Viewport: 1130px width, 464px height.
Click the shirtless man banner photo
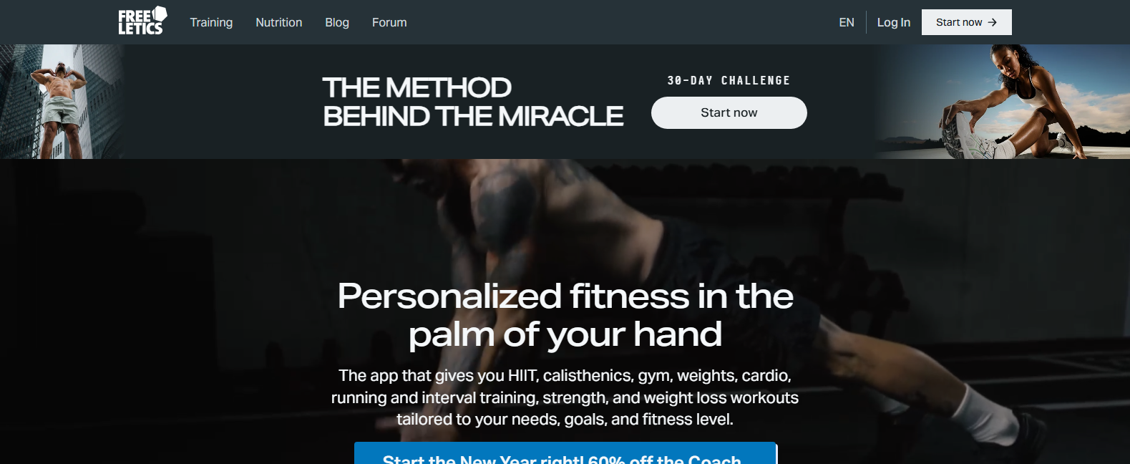[x=62, y=102]
